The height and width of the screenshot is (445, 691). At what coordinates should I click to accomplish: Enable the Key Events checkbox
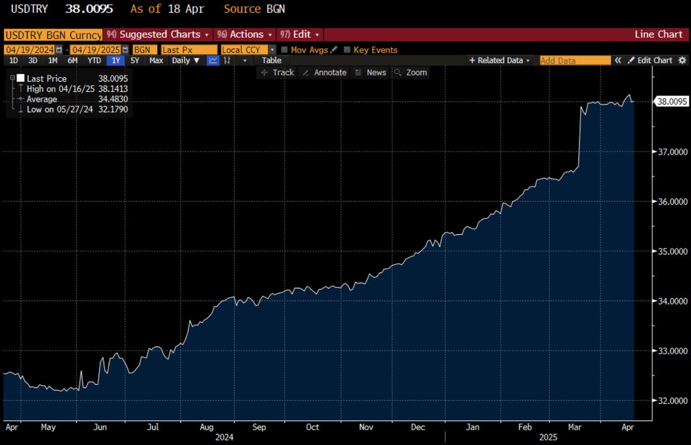click(347, 49)
